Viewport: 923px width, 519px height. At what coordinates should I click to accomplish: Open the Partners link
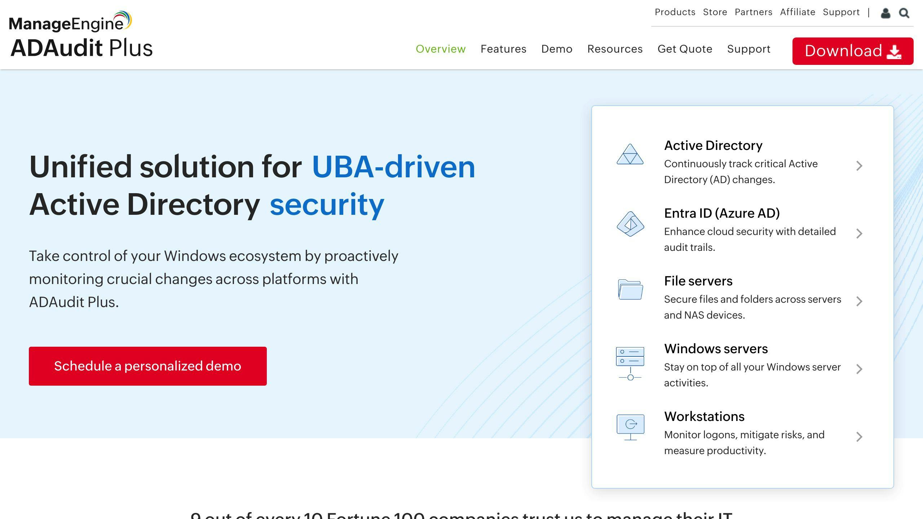[754, 12]
